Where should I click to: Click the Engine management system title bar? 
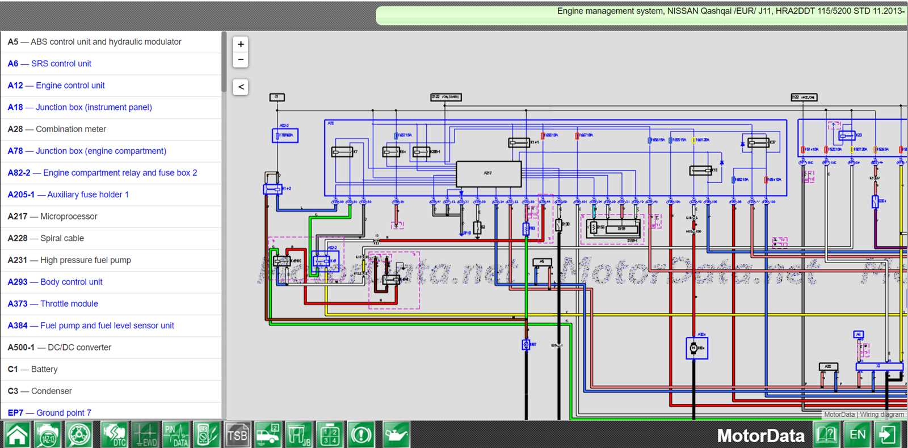tap(641, 15)
